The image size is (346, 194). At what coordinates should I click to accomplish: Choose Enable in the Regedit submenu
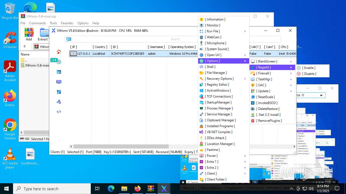[x=312, y=68]
